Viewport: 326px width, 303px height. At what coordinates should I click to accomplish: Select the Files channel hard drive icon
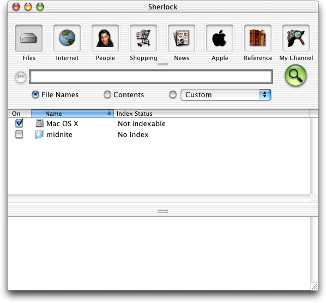coord(29,38)
